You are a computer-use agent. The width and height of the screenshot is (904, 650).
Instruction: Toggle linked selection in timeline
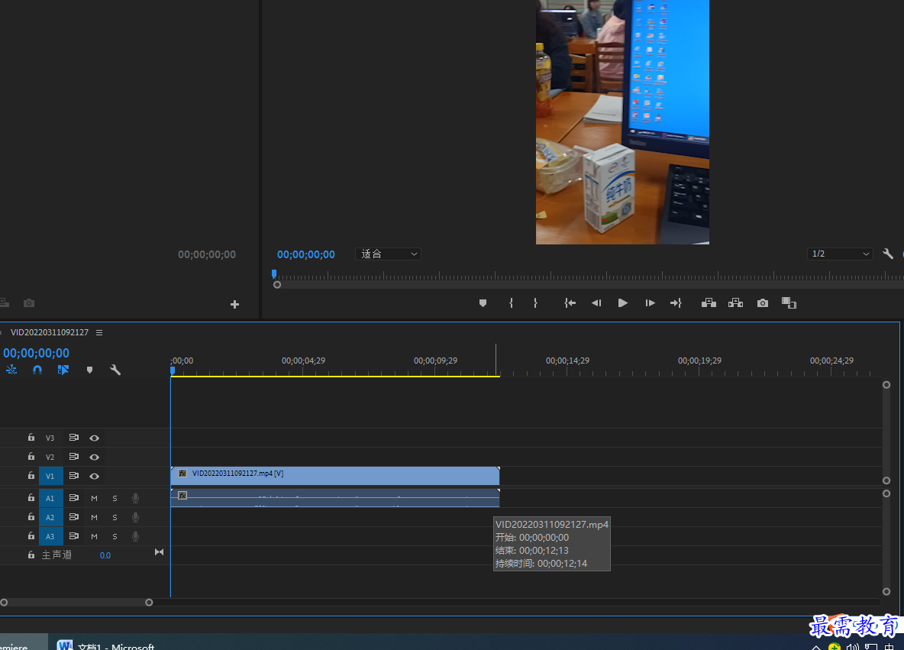click(x=63, y=370)
